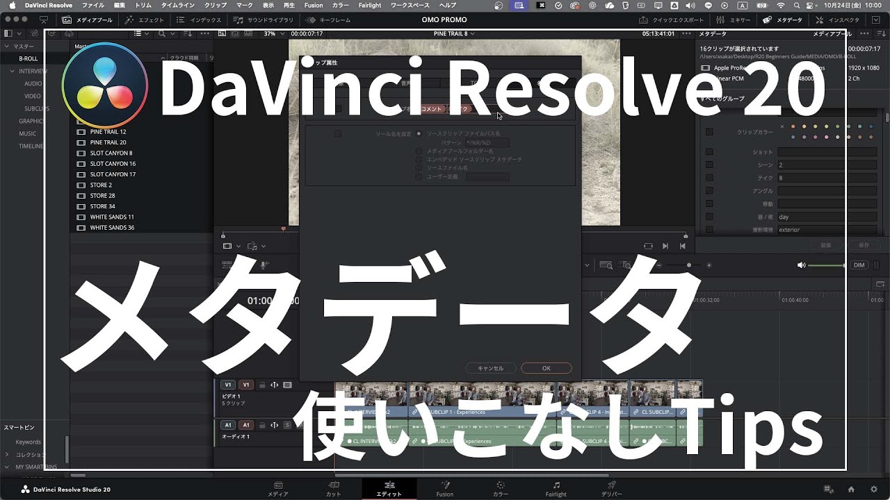Image resolution: width=890 pixels, height=500 pixels.
Task: Switch to the Color (カラー) page
Action: coord(500,489)
